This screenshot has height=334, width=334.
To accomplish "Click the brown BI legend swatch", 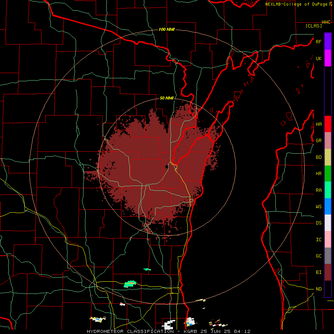I will pos(328,272).
